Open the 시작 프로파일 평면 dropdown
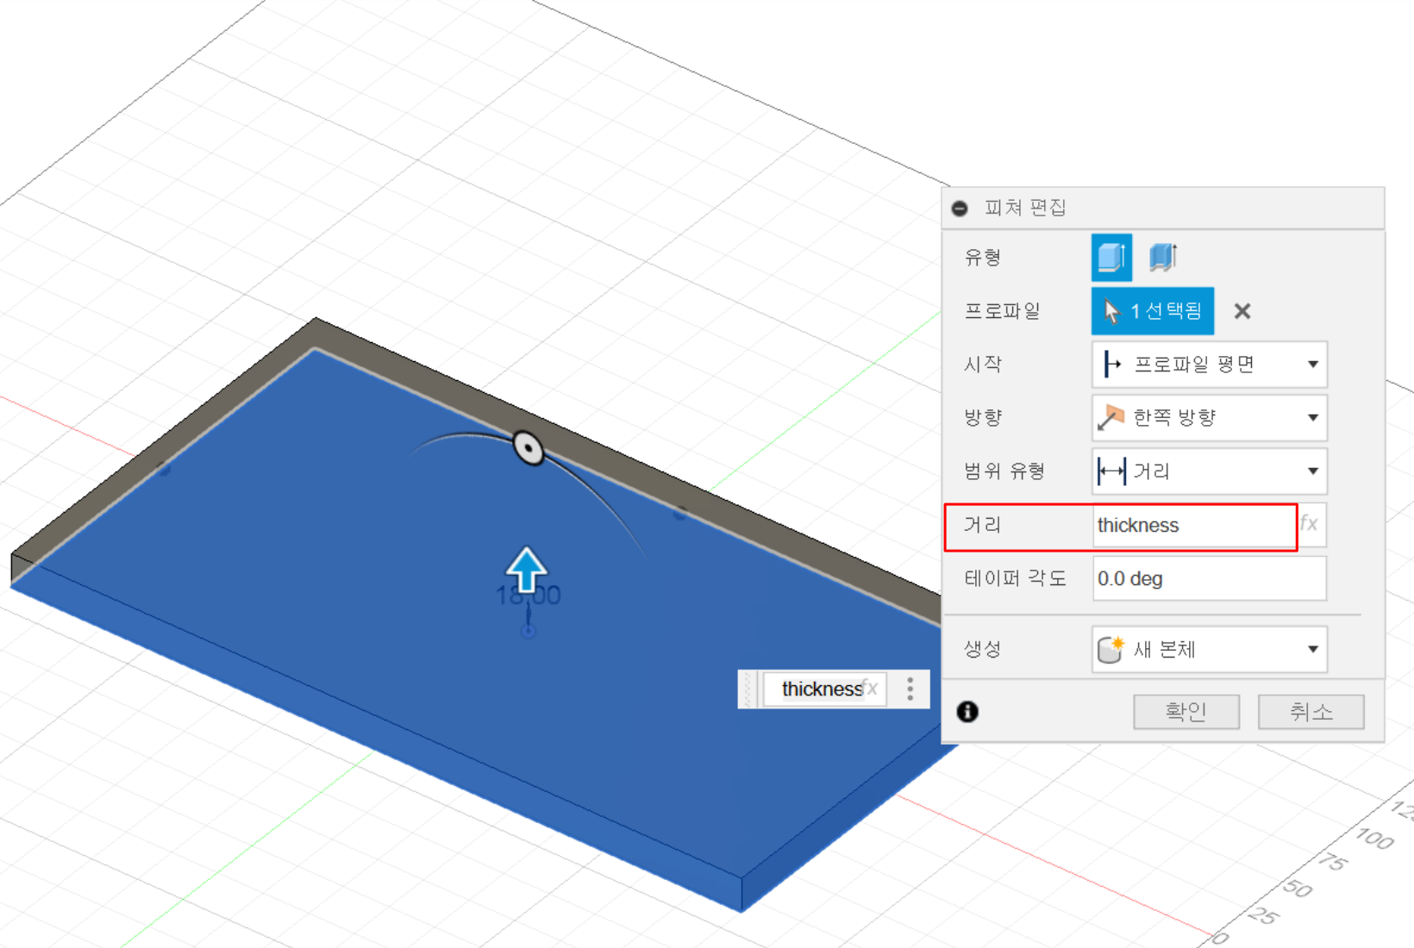The width and height of the screenshot is (1414, 948). point(1209,365)
